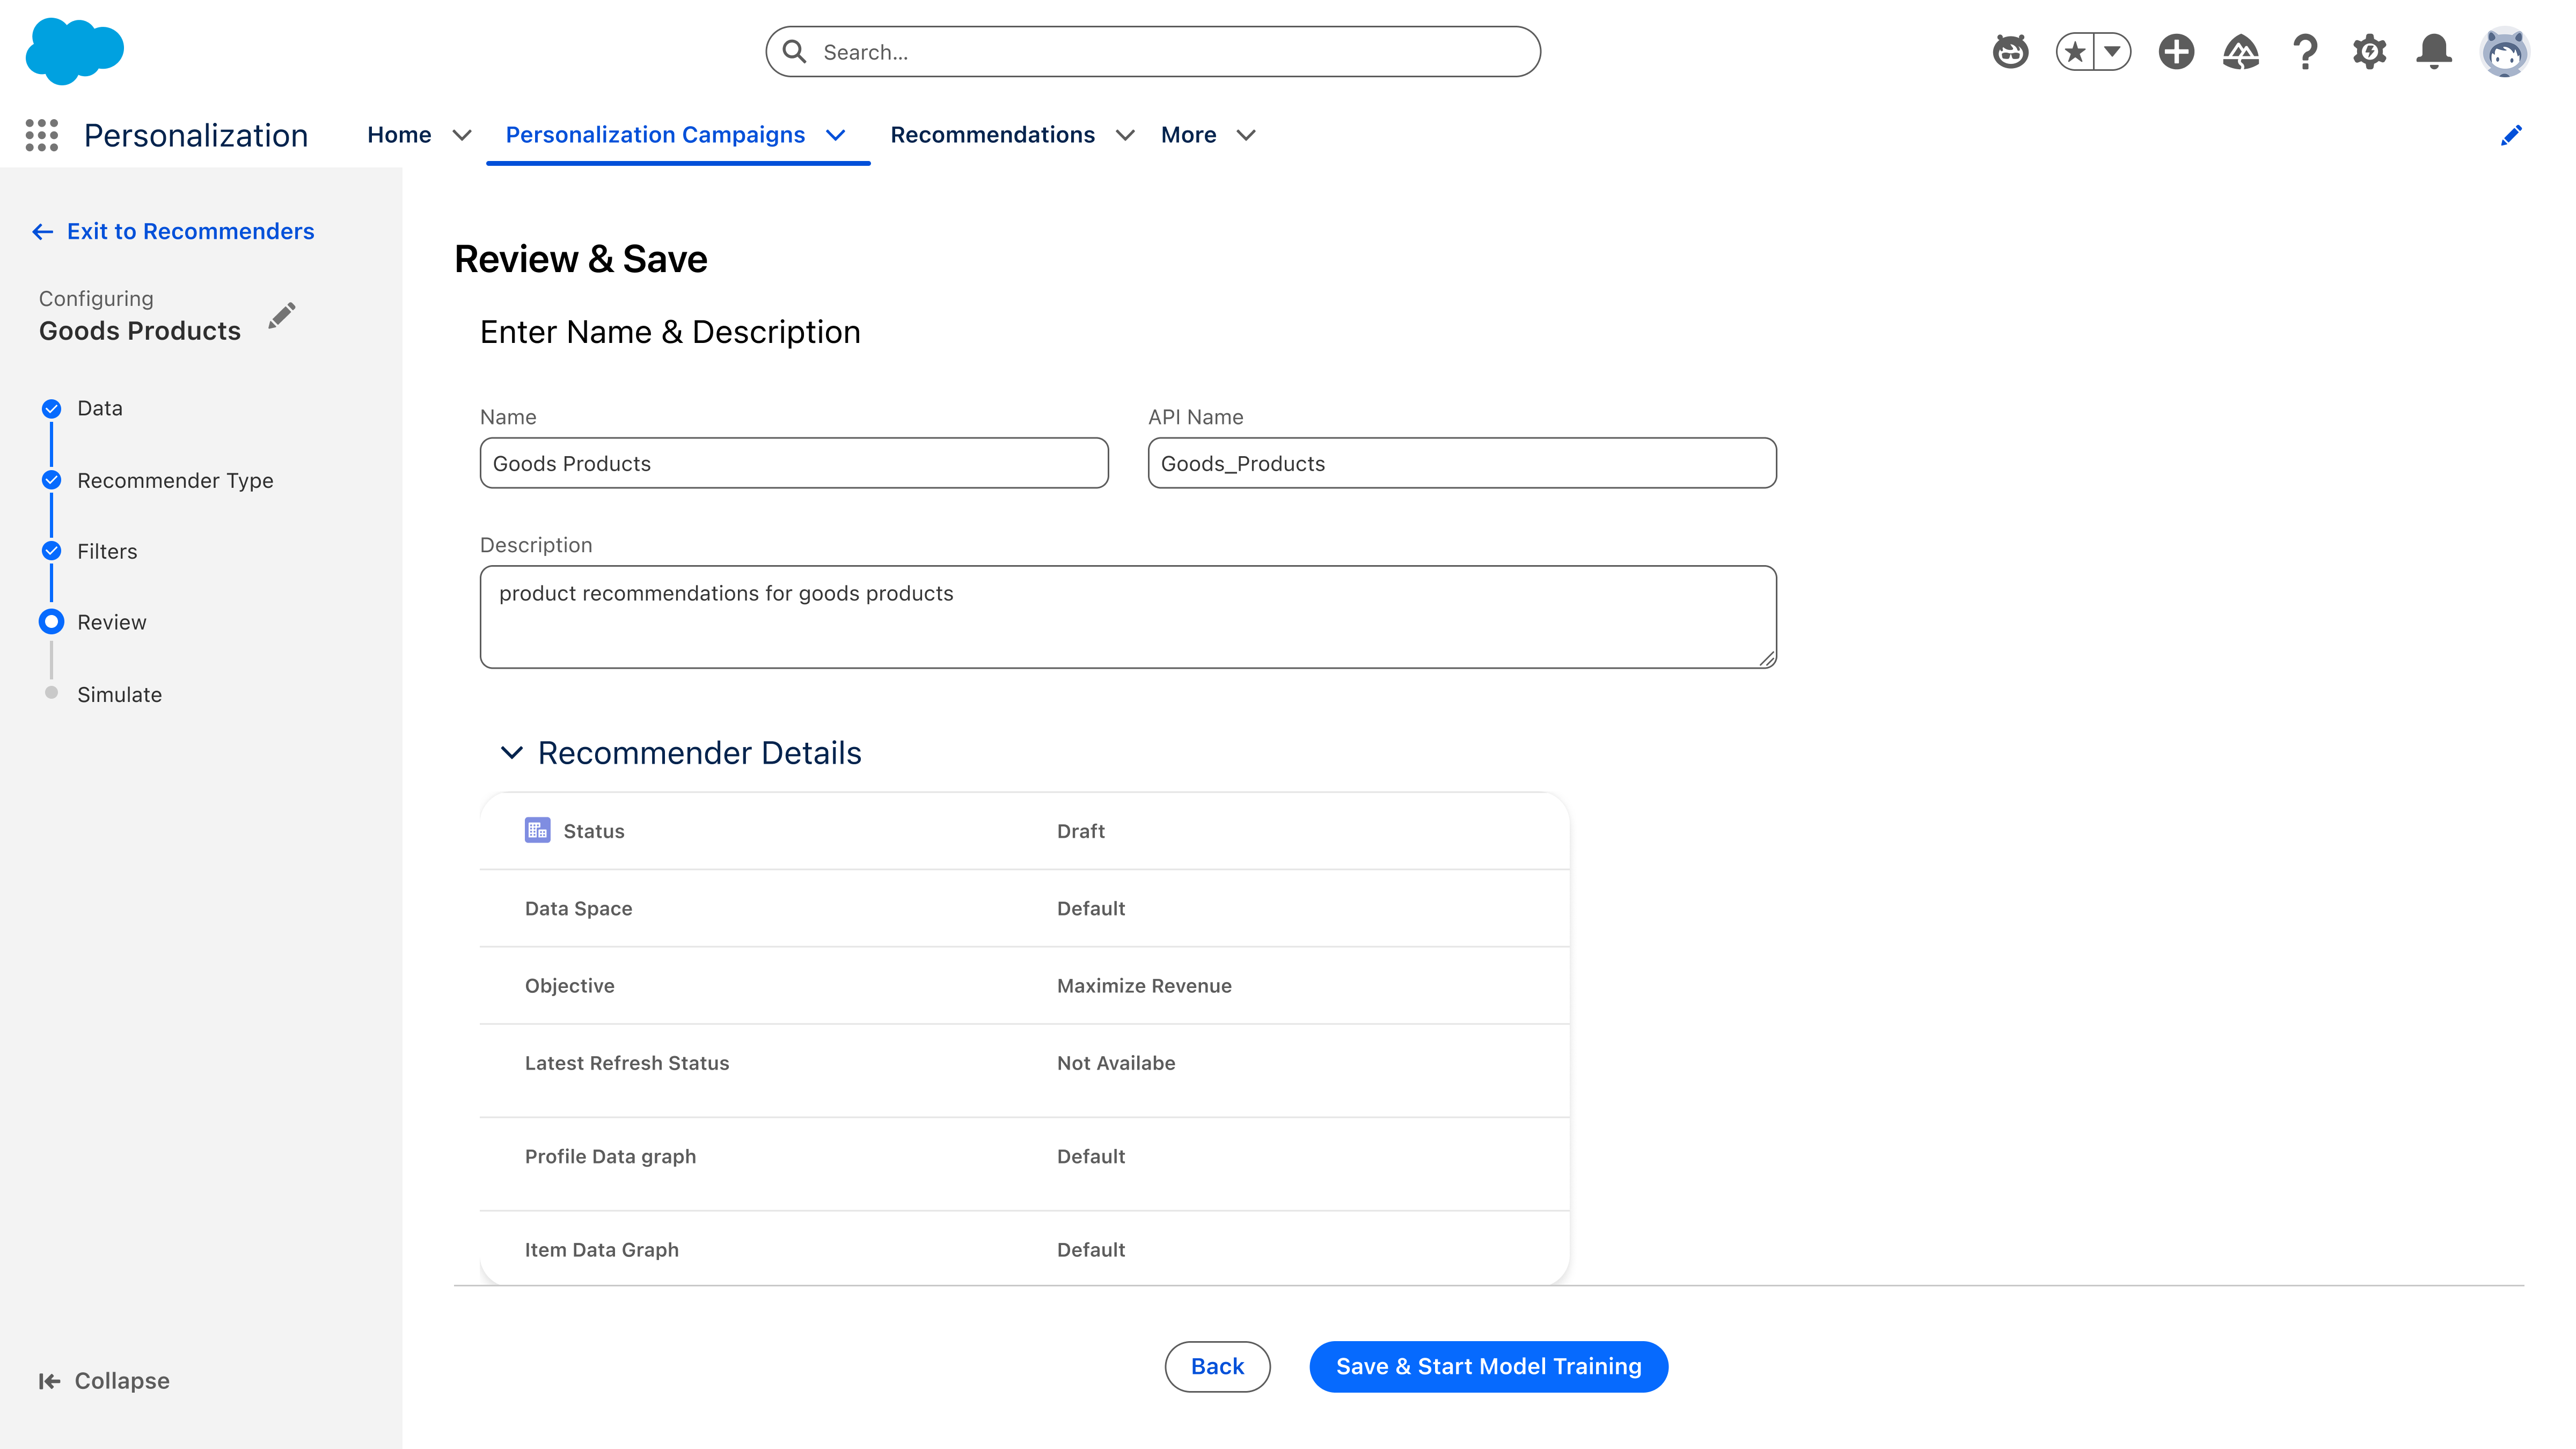This screenshot has height=1449, width=2576.
Task: Select the Data step label
Action: [100, 408]
